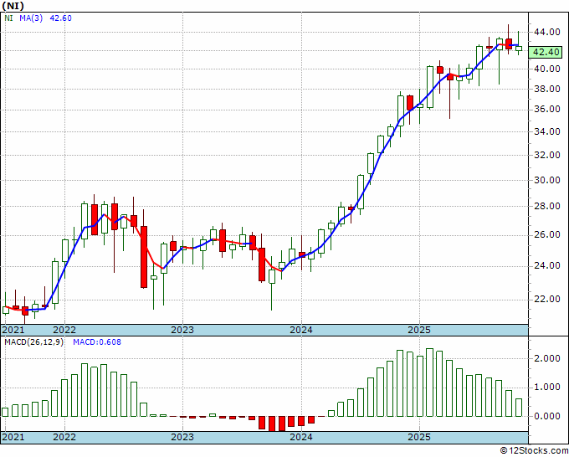Click 2025 on the price chart timeline

[x=419, y=331]
